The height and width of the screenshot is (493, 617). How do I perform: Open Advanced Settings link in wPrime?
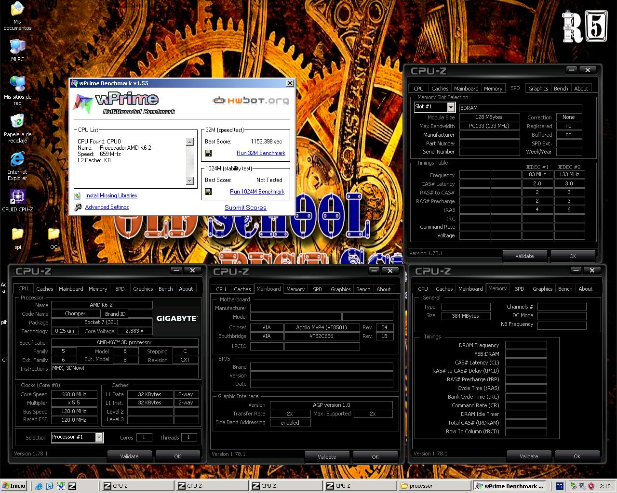pyautogui.click(x=107, y=207)
